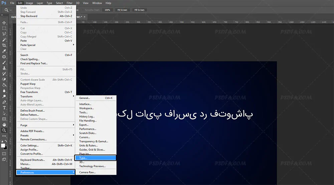Screen dimensions: 334x185
Task: Close the open document tab
Action: tap(85, 17)
